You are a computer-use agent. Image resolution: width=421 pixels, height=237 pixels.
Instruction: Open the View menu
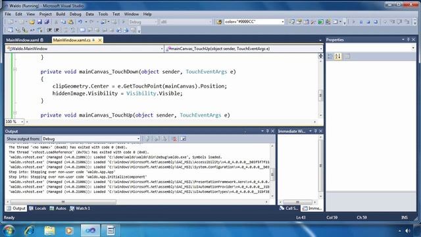pos(30,14)
